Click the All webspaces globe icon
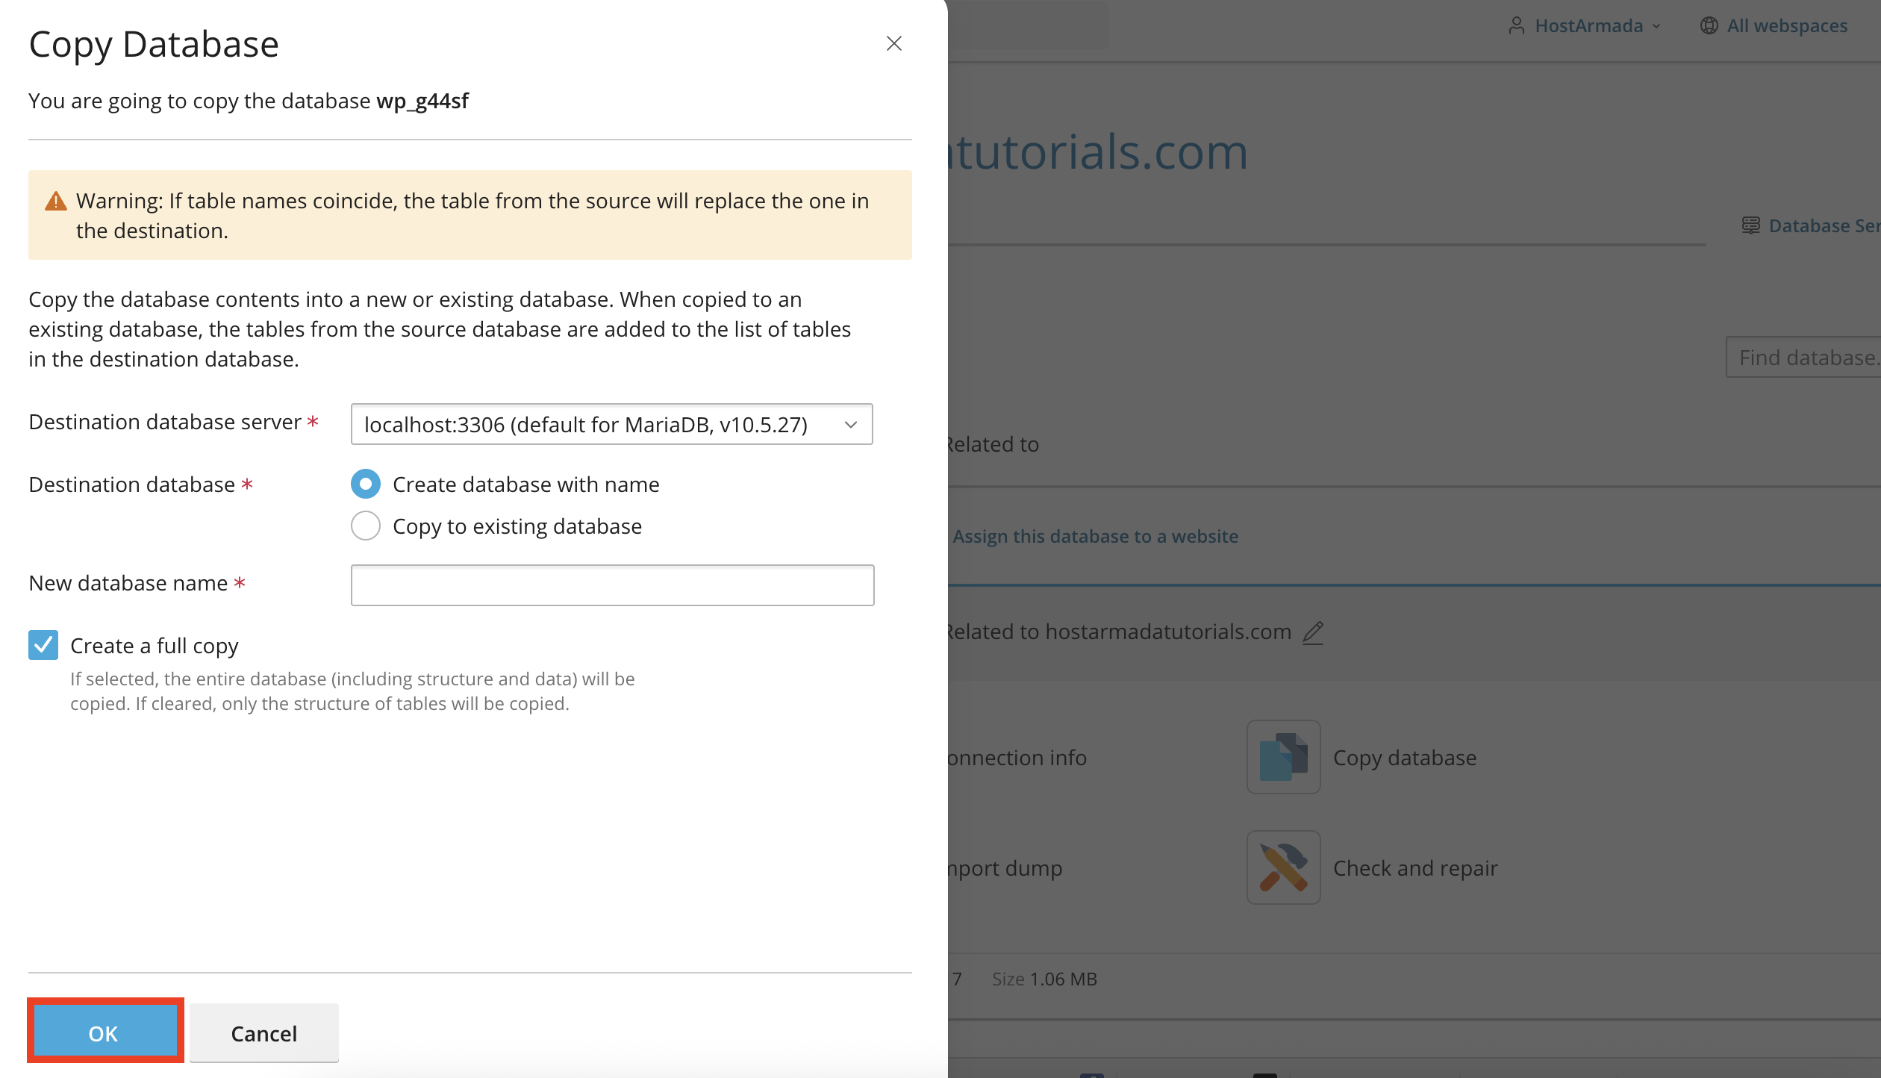The image size is (1881, 1078). [x=1709, y=25]
